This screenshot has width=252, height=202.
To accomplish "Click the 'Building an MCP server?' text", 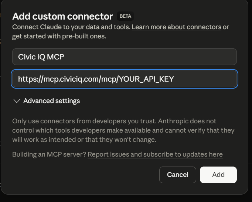I will 50,154.
